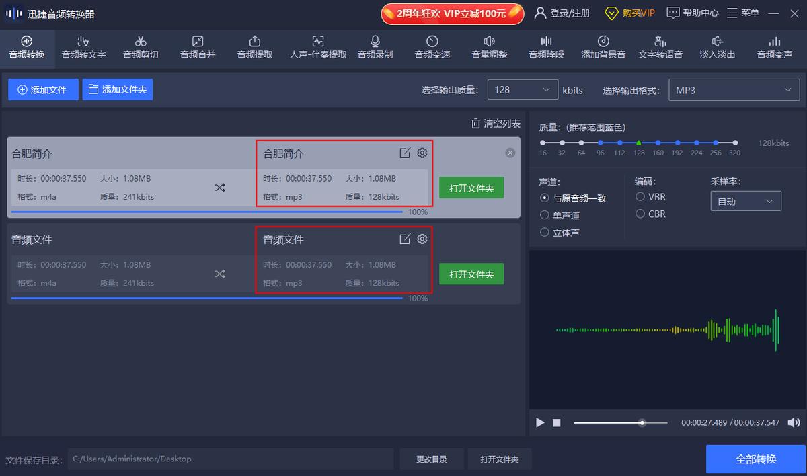Enable VBR encoding
Viewport: 807px width, 476px height.
(x=640, y=196)
